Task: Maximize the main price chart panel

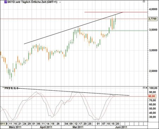Action: (x=144, y=1)
